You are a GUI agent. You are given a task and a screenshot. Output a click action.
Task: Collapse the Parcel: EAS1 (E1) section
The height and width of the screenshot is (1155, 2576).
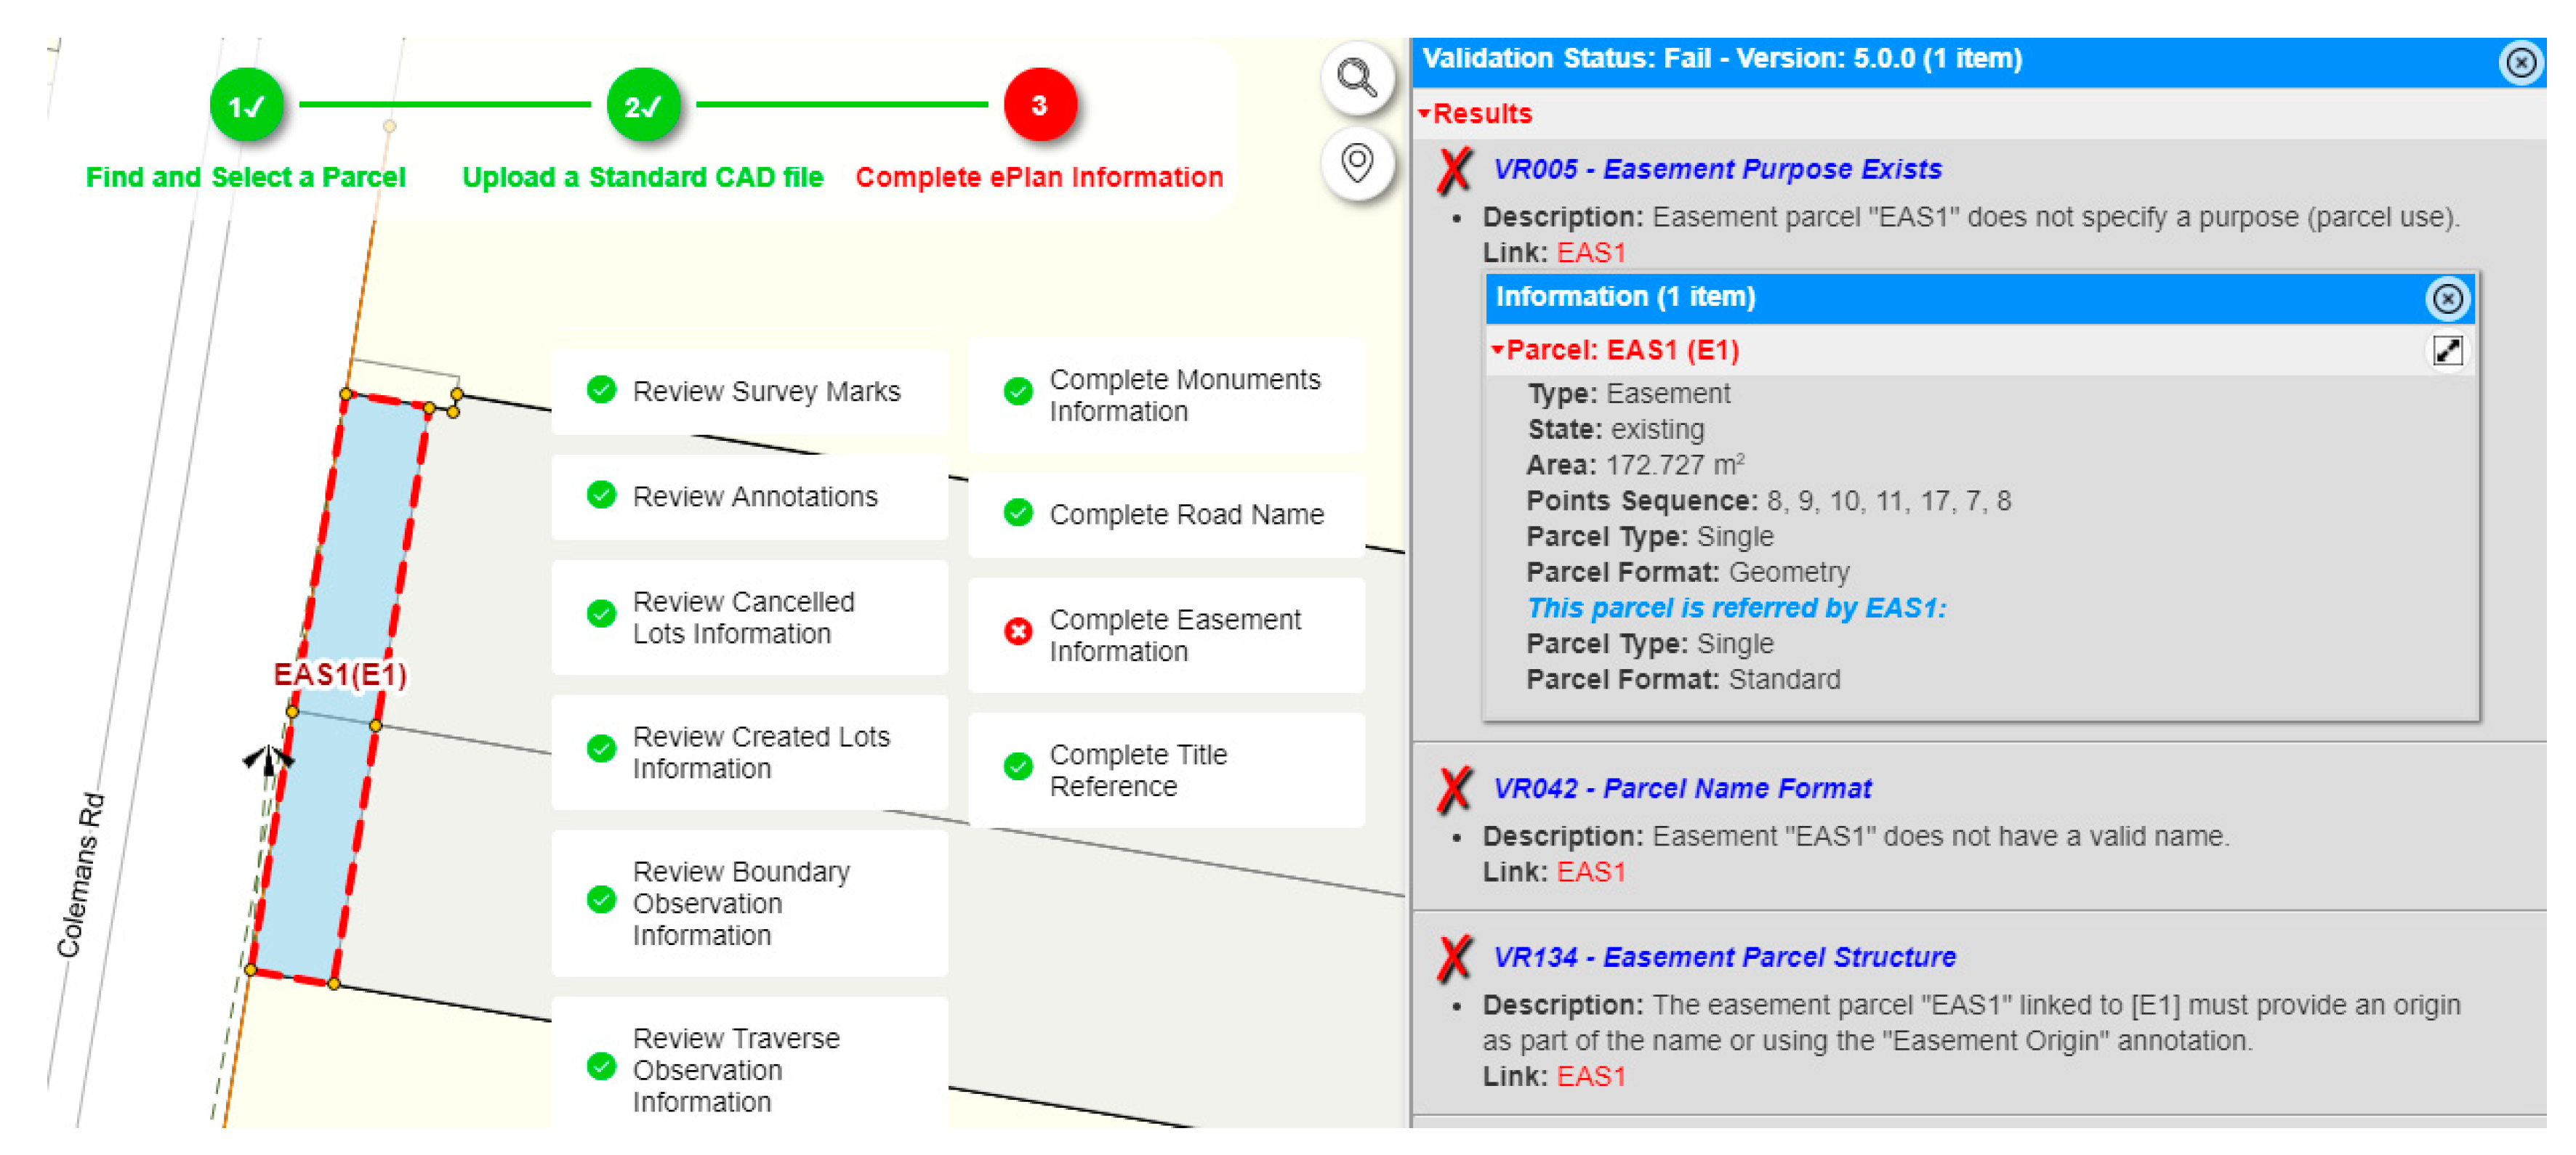(x=1497, y=351)
